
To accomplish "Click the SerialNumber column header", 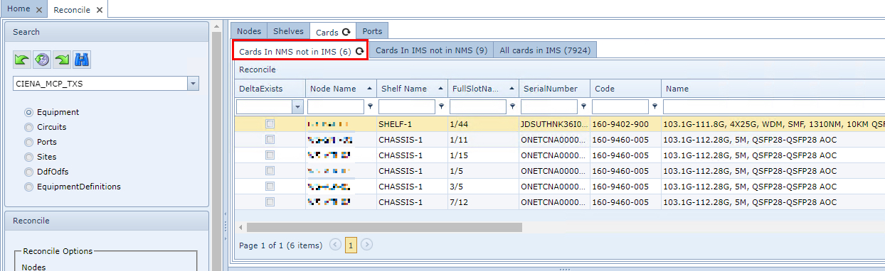I will (554, 89).
